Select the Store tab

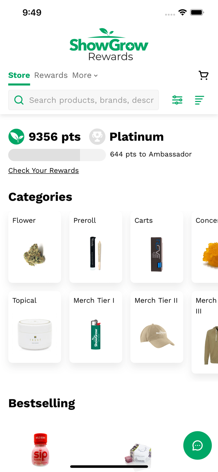click(19, 76)
